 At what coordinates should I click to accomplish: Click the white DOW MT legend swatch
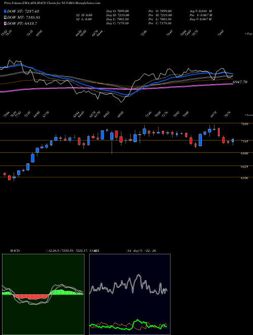pyautogui.click(x=5, y=17)
